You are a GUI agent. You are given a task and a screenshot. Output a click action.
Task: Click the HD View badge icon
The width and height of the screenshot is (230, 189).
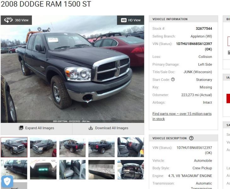(x=124, y=20)
